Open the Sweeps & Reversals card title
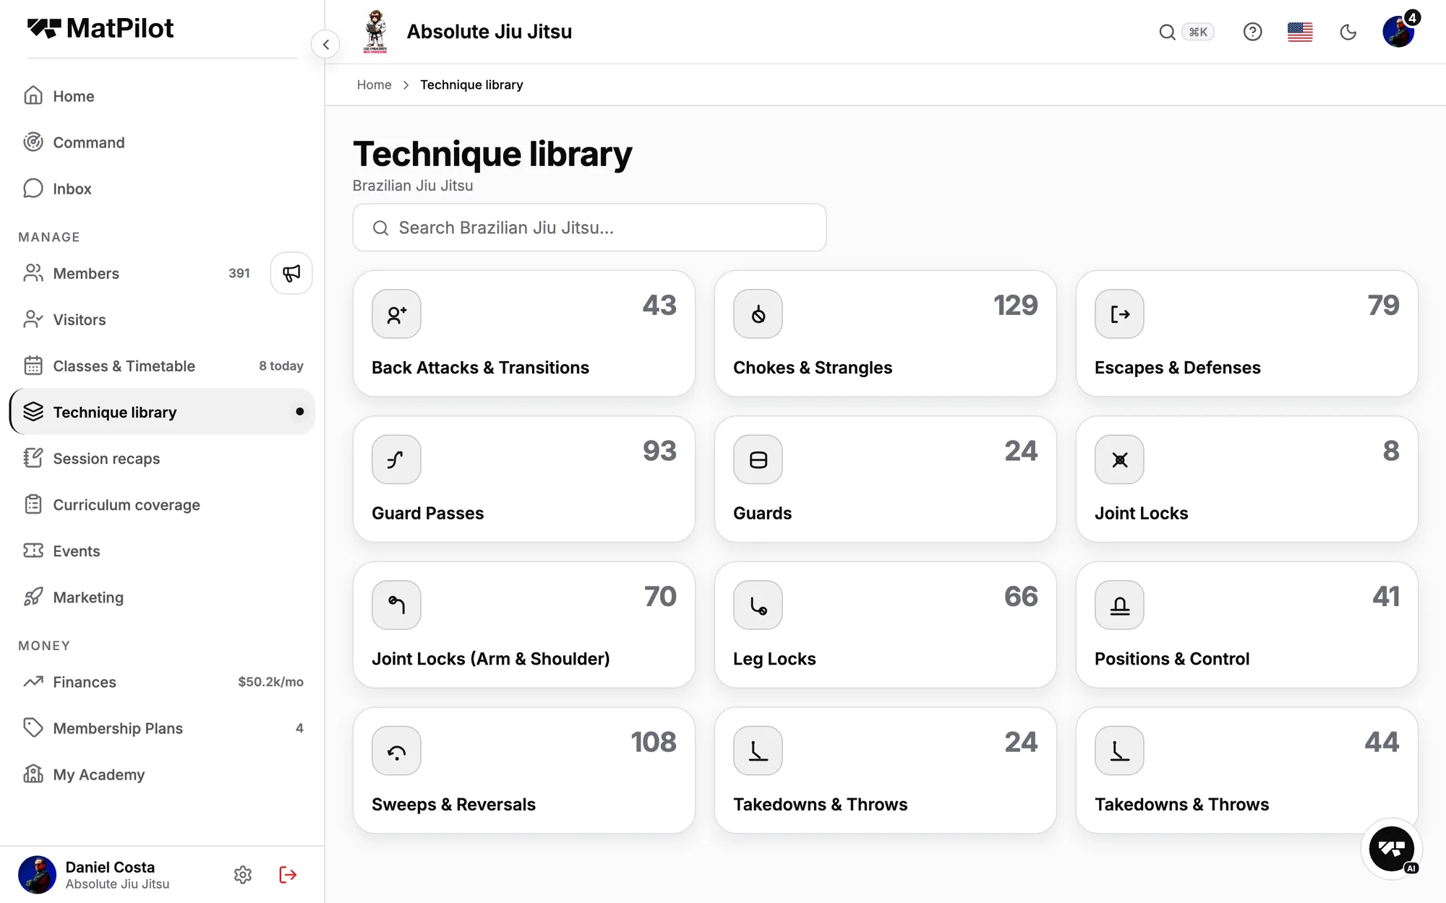Image resolution: width=1446 pixels, height=903 pixels. 453,804
